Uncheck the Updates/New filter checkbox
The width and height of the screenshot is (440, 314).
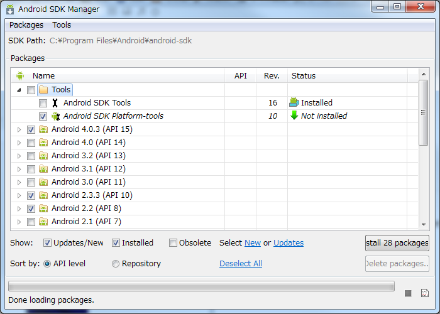(x=47, y=243)
